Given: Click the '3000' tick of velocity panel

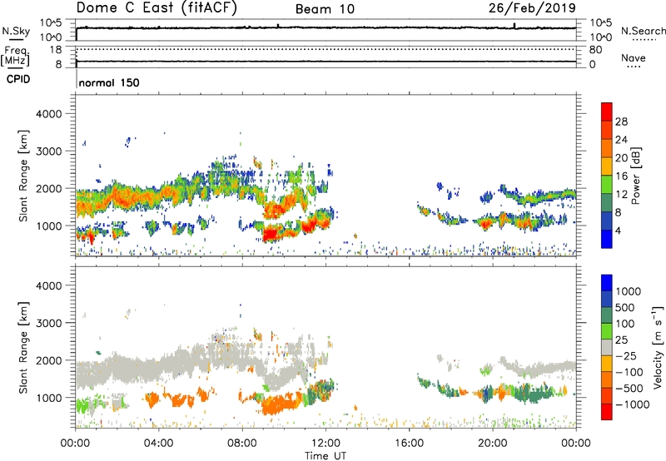Looking at the screenshot, I should click(49, 323).
